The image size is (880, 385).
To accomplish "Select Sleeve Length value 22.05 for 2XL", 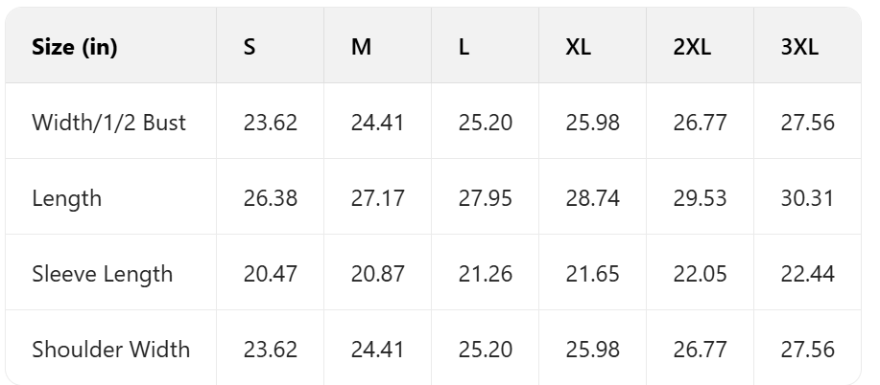I will [x=701, y=274].
